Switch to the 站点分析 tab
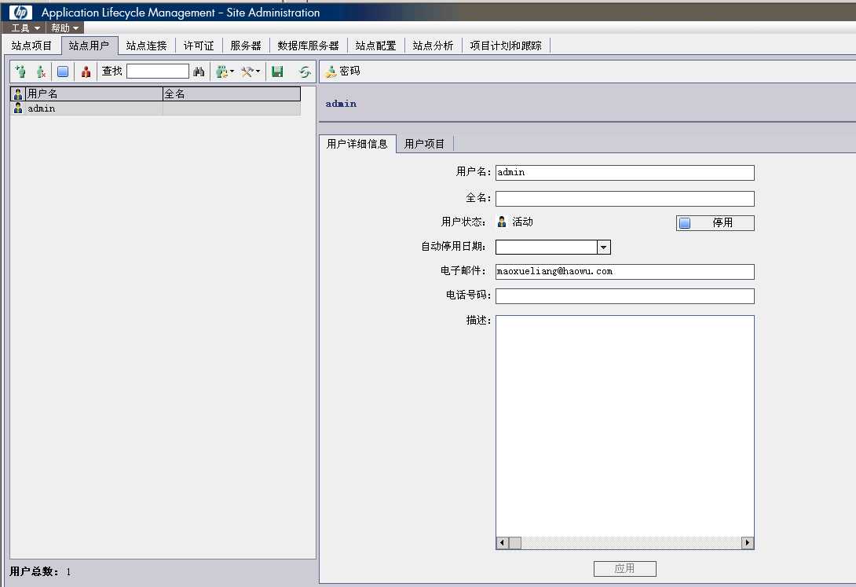The width and height of the screenshot is (856, 587). tap(433, 46)
